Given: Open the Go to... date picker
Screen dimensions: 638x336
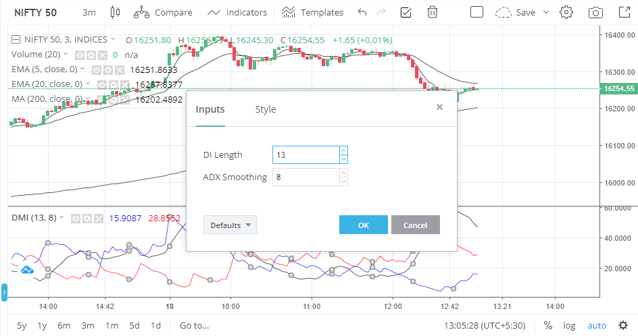Looking at the screenshot, I should point(194,325).
